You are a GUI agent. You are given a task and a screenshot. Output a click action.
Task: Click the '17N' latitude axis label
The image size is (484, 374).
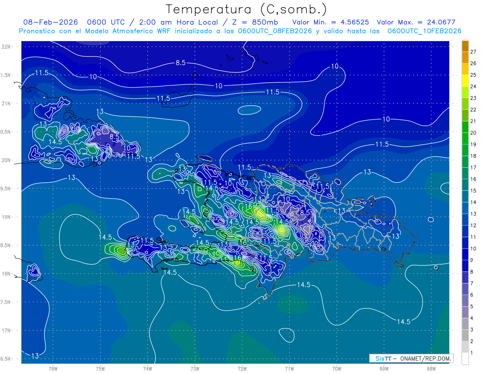coord(6,330)
